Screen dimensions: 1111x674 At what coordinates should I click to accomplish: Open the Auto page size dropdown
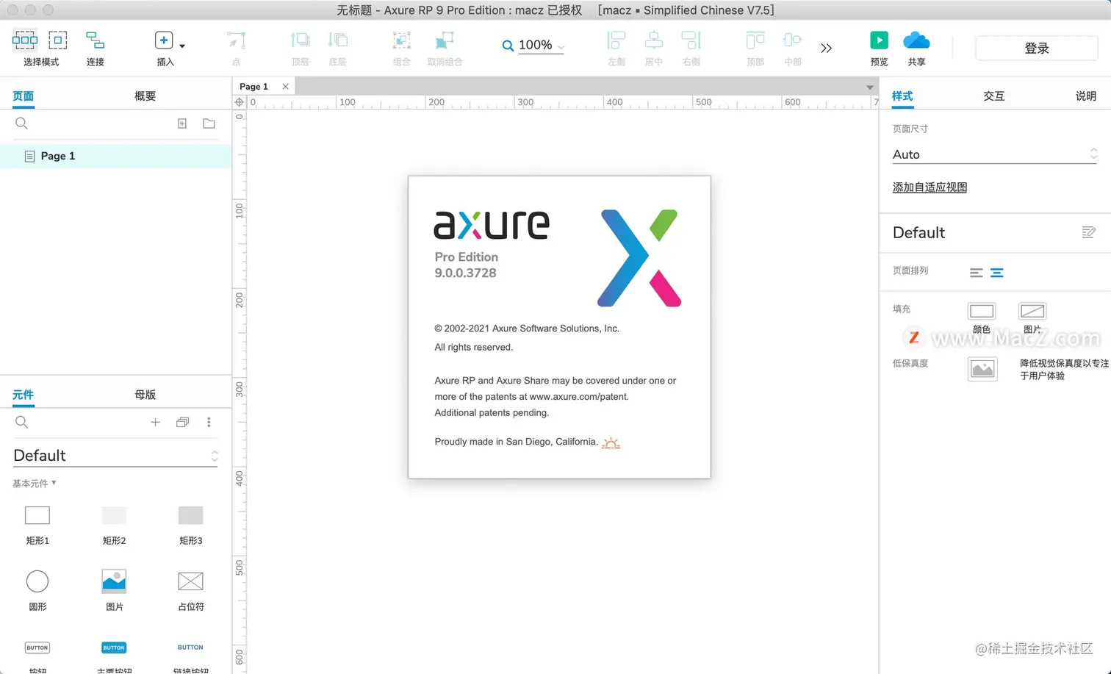coord(995,154)
